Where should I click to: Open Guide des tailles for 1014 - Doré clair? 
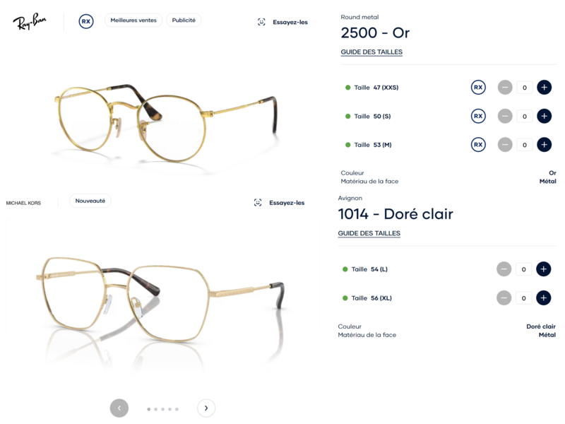point(369,233)
